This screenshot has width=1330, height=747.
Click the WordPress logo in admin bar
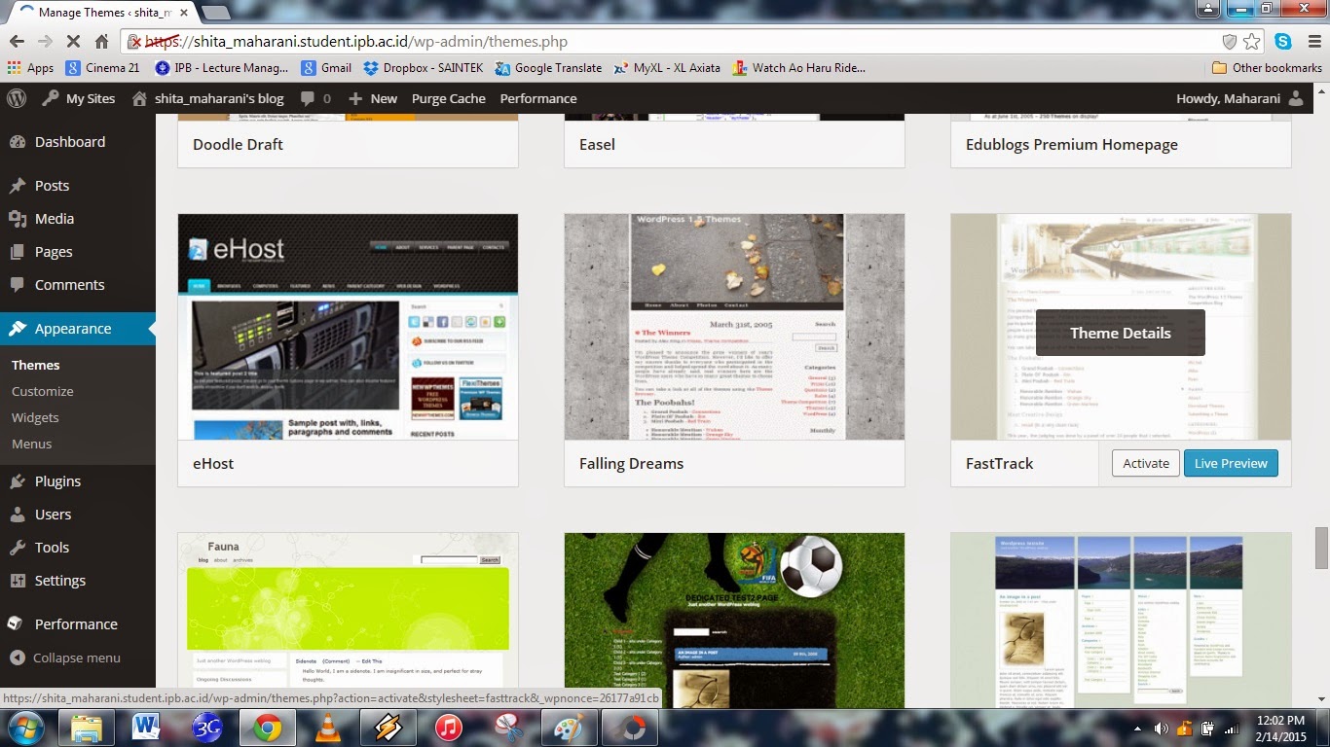click(17, 98)
